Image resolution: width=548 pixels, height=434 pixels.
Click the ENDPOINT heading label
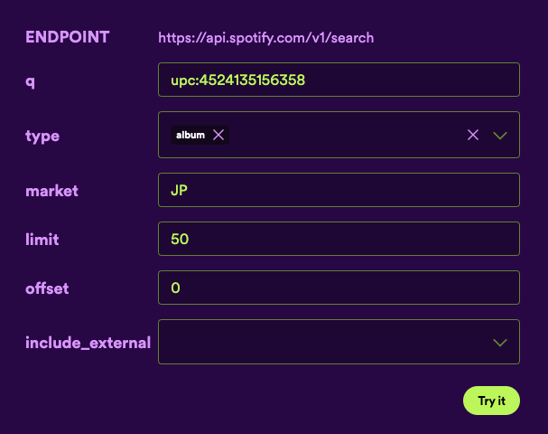67,37
